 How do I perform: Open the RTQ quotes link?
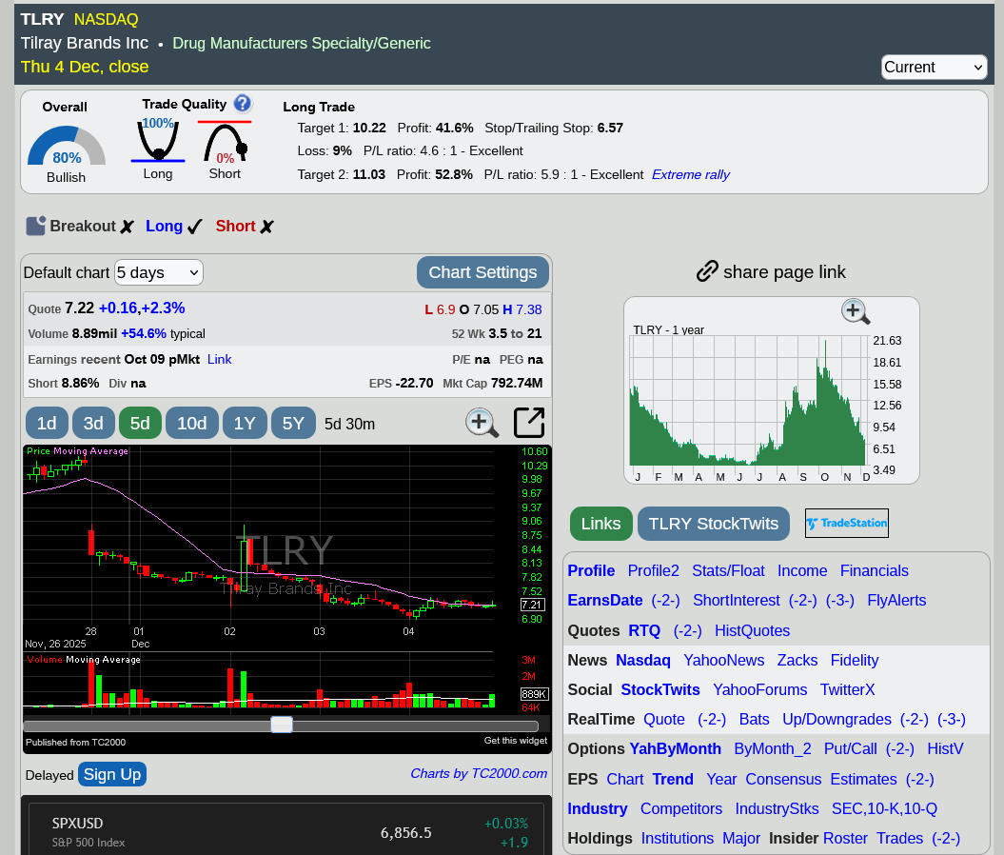[x=644, y=631]
